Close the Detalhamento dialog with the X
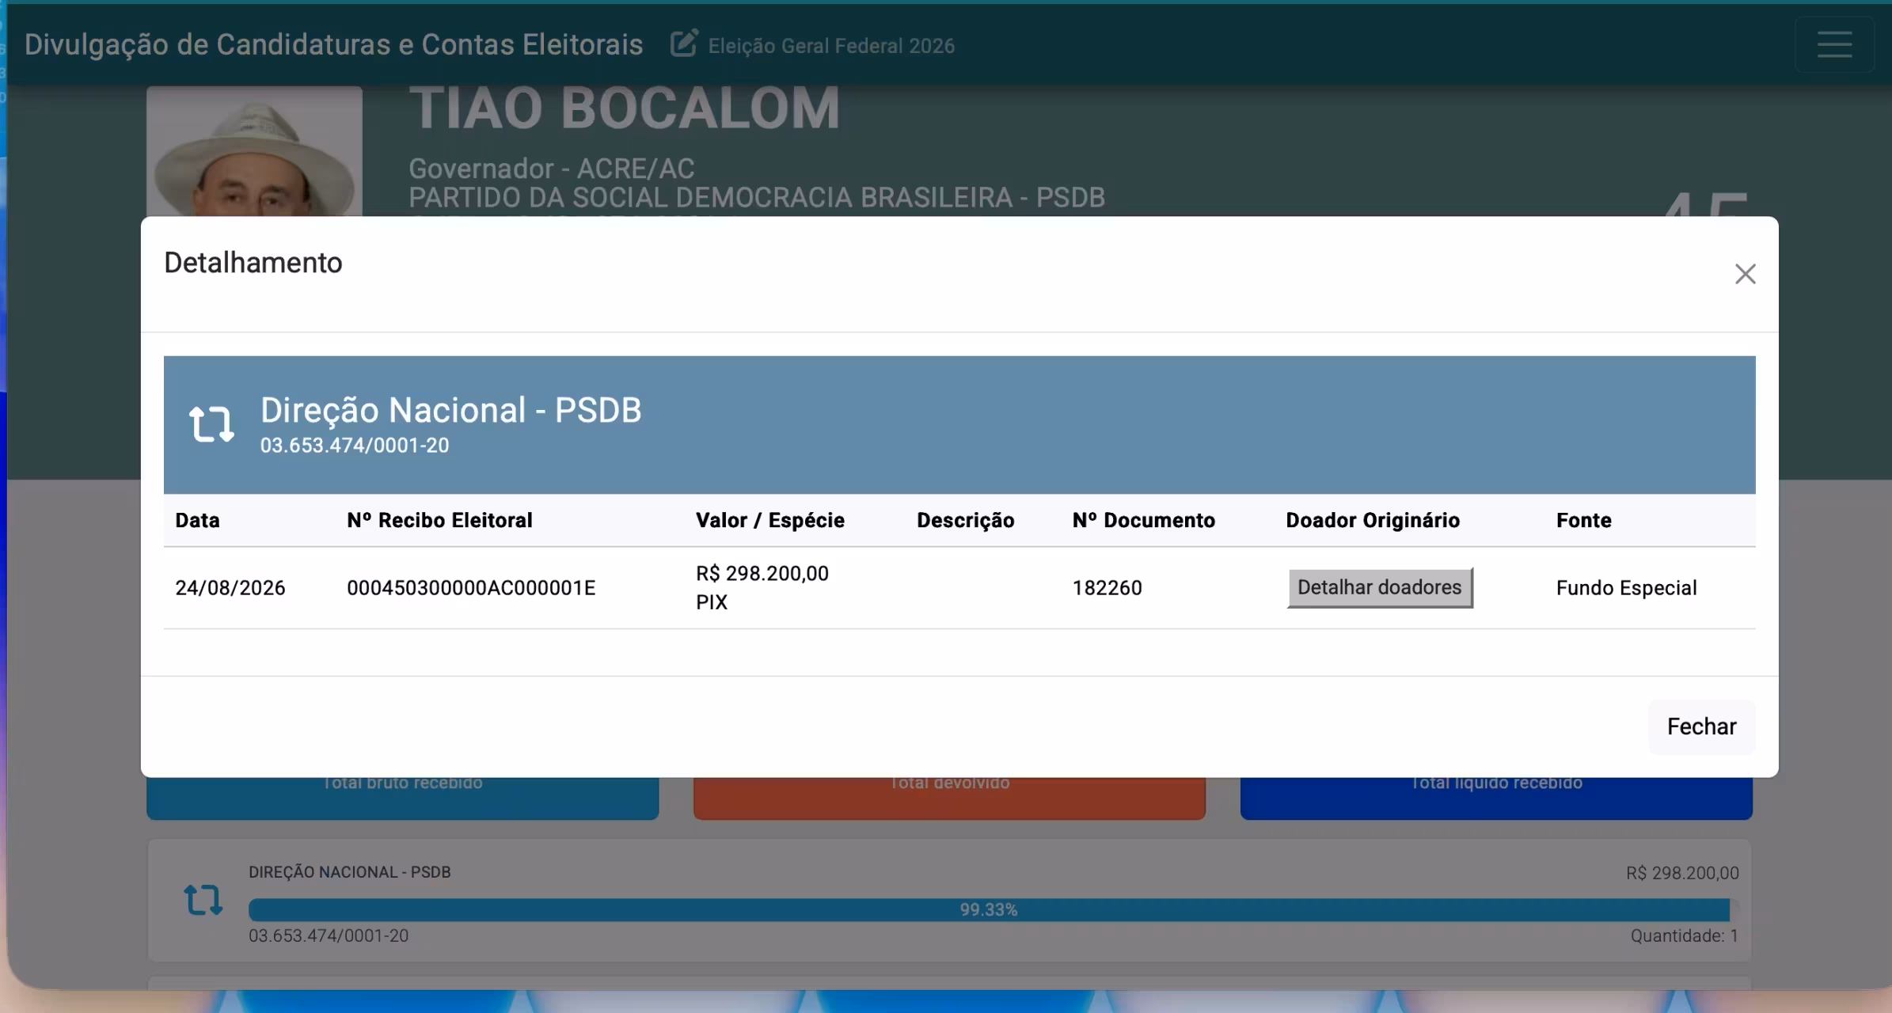 pyautogui.click(x=1745, y=274)
